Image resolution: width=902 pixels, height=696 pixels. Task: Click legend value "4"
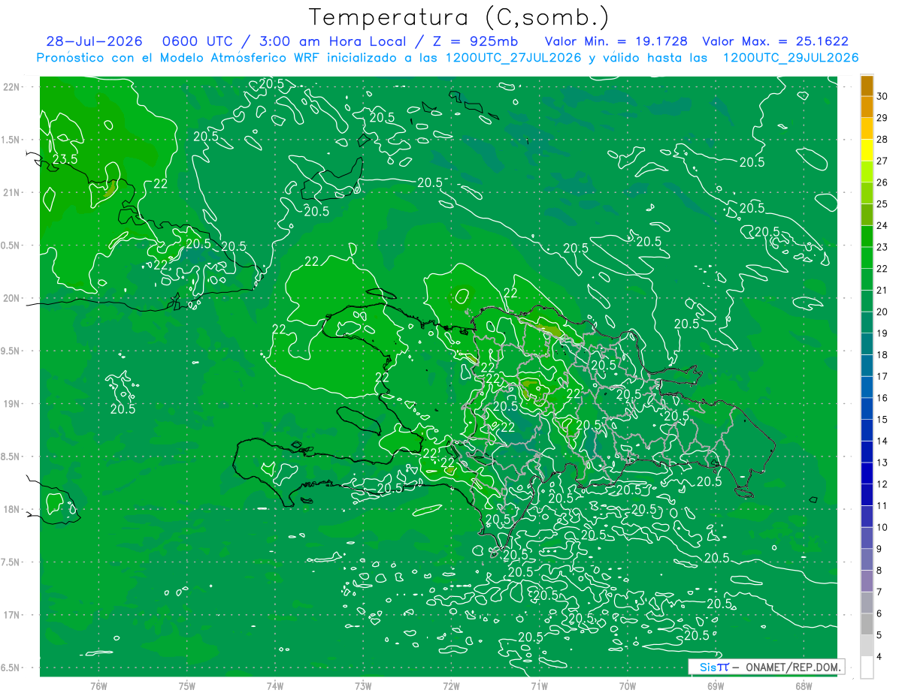[x=880, y=656]
